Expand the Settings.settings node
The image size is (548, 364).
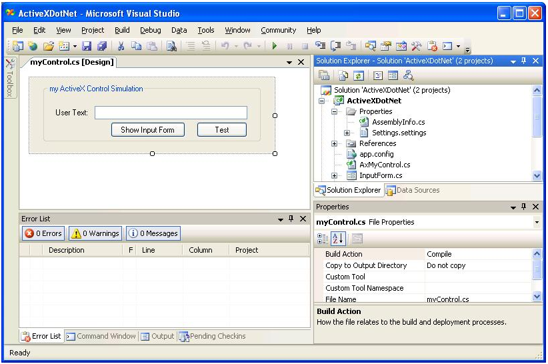pos(347,133)
